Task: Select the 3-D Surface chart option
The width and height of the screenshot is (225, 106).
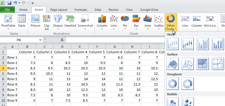Action: [173, 64]
